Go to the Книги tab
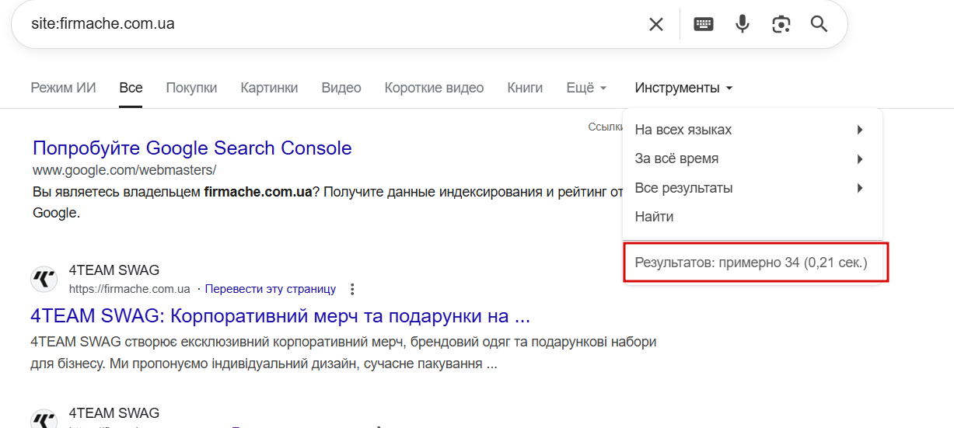The height and width of the screenshot is (428, 954). coord(525,88)
